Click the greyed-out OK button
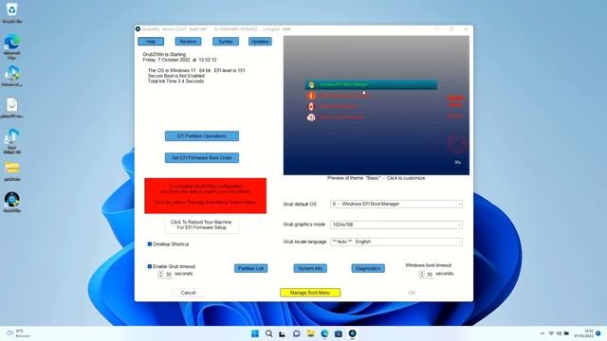Screen dimensions: 607x341 [412, 293]
